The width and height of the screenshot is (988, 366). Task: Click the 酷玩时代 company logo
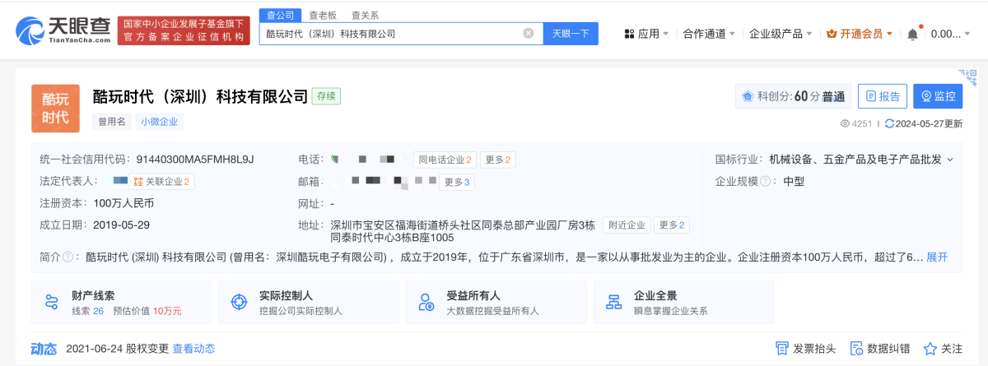click(55, 108)
